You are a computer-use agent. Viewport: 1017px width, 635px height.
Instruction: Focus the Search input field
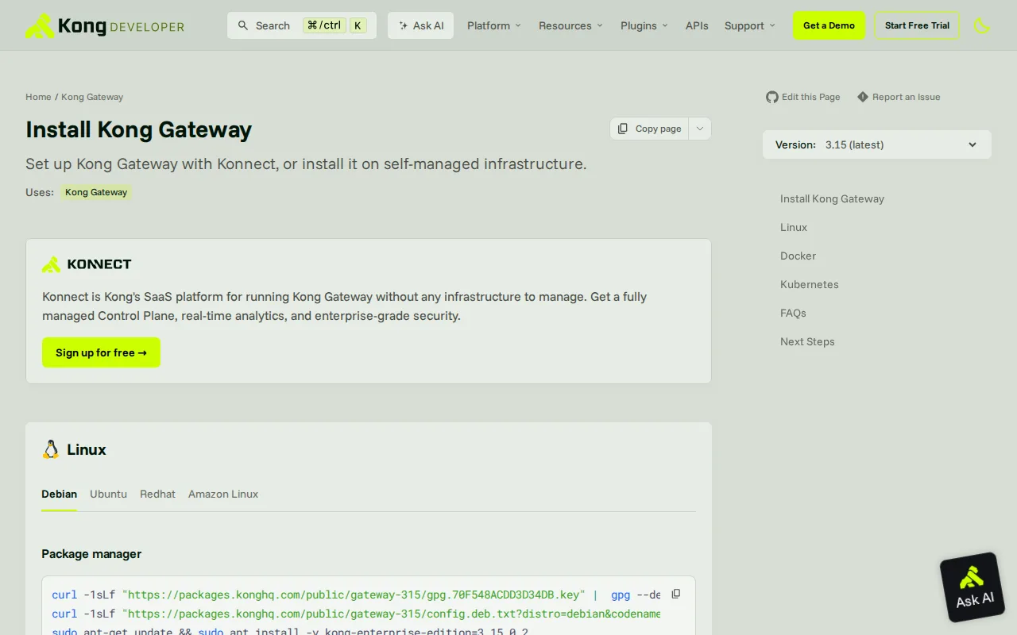302,25
